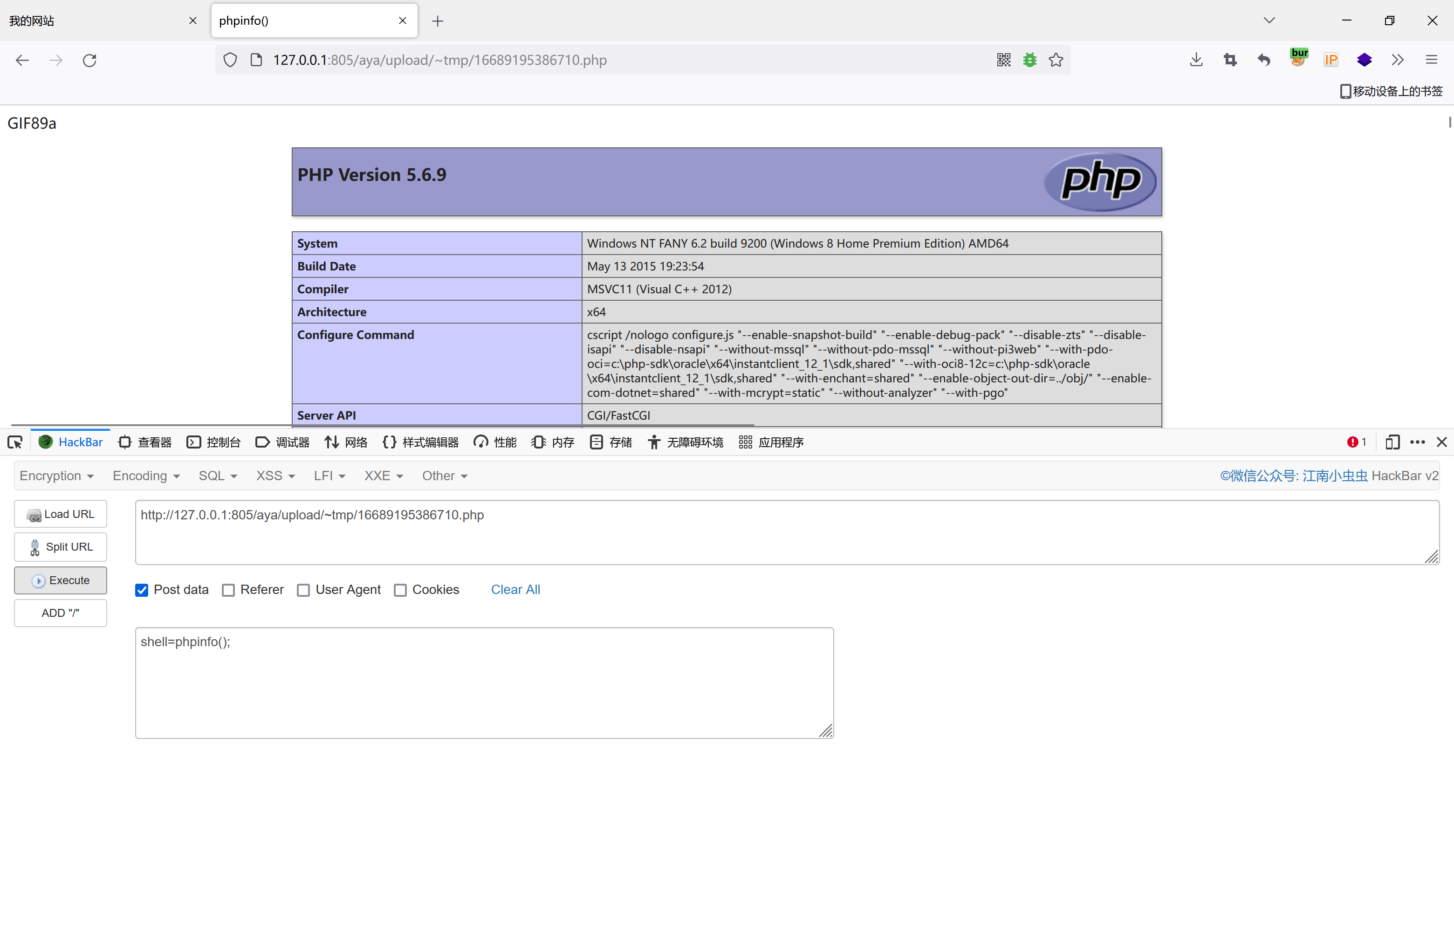
Task: Enable the Referer checkbox
Action: pyautogui.click(x=228, y=590)
